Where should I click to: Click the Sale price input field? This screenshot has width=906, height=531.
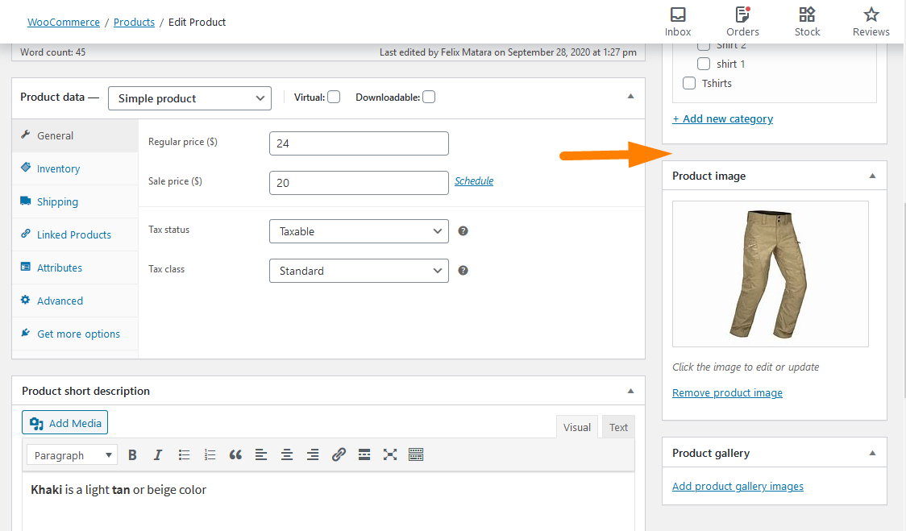359,183
